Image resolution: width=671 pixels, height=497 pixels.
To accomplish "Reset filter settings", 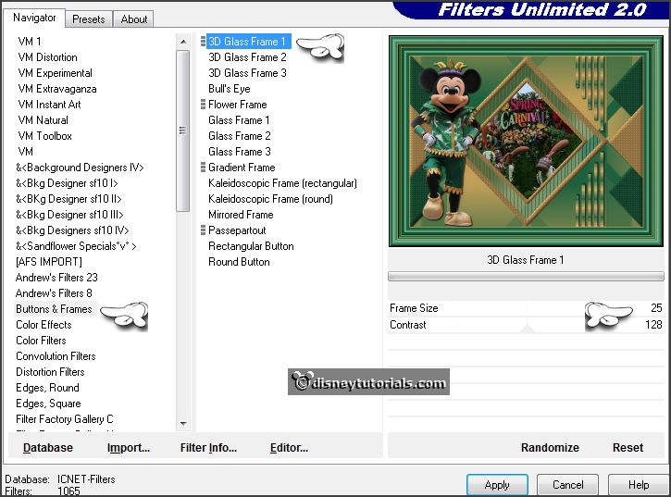I will (x=628, y=447).
